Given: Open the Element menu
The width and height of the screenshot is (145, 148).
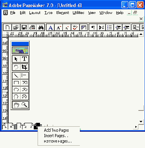Looking at the screenshot, I should pyautogui.click(x=63, y=13).
